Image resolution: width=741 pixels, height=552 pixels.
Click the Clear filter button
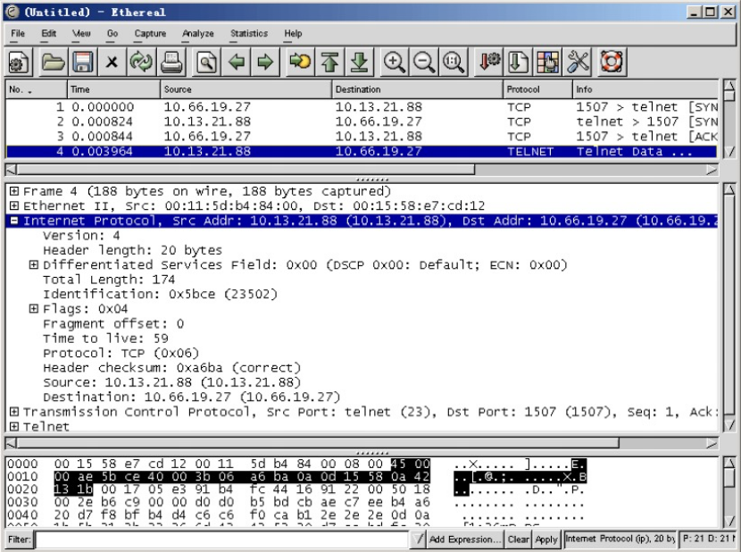519,539
